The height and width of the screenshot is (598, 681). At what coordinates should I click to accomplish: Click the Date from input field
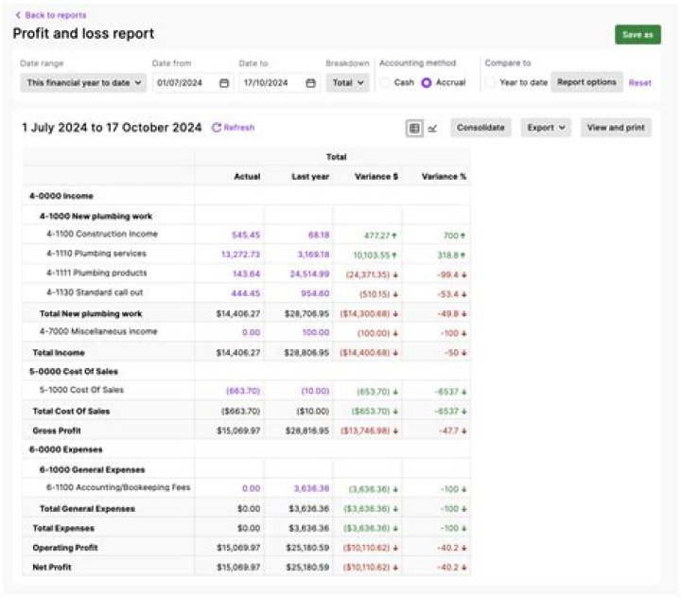tap(193, 82)
